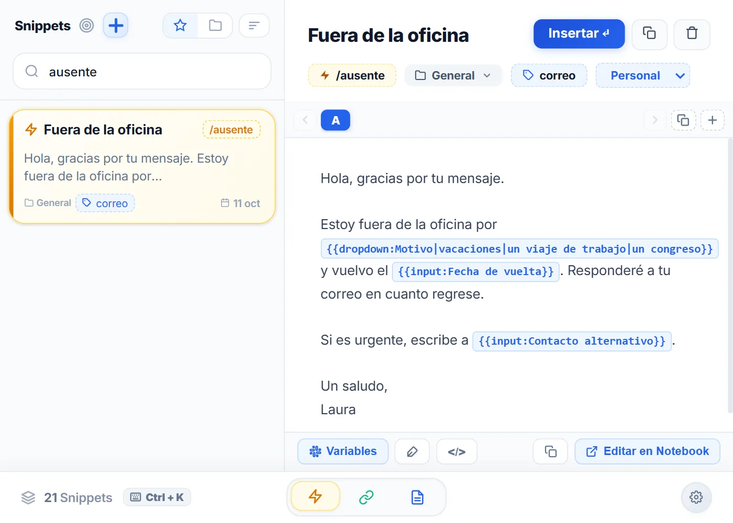Copy content using bottom copy icon

pyautogui.click(x=550, y=451)
